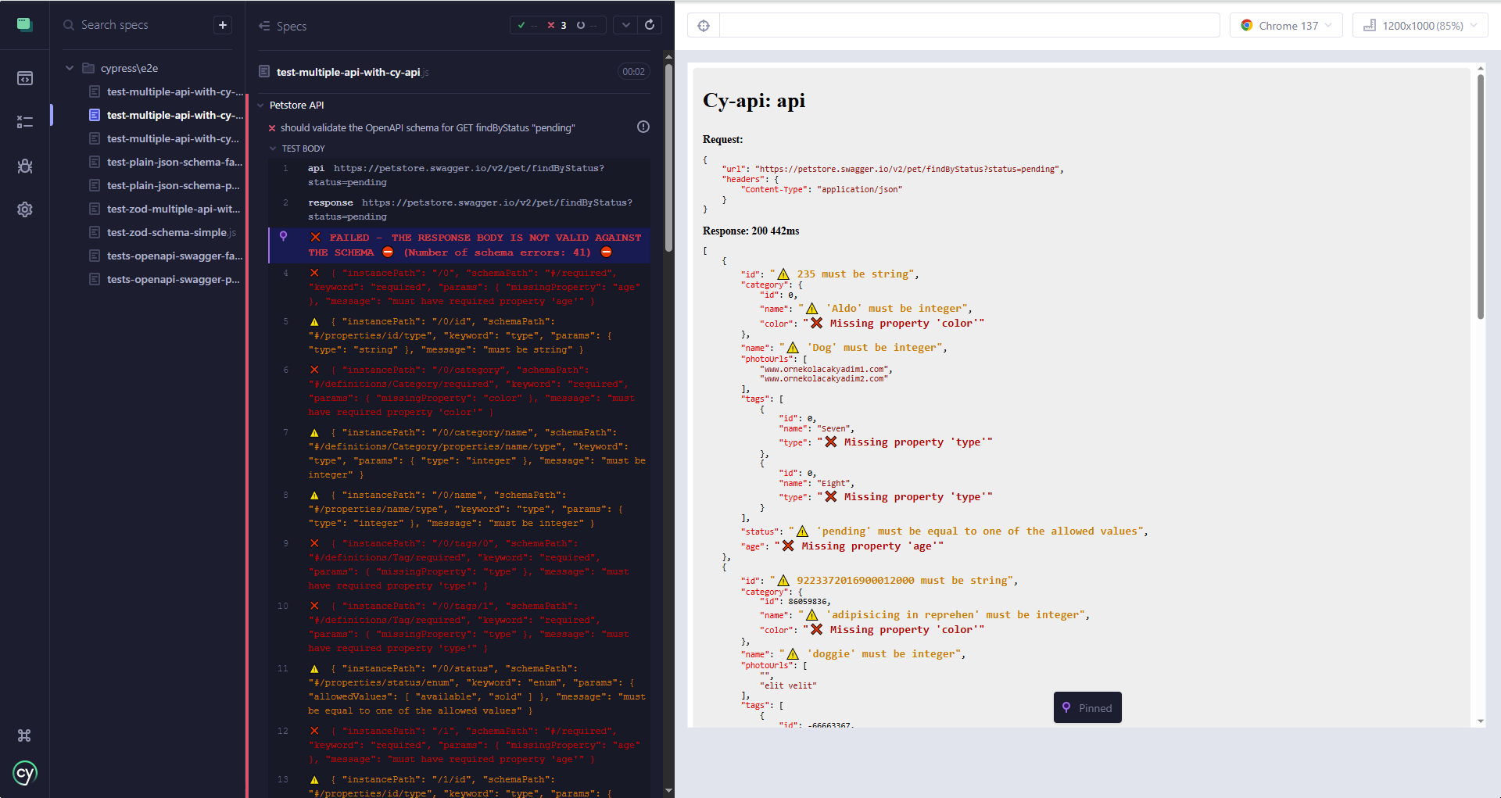Click the Cypress logo at the bottom of the sidebar
The width and height of the screenshot is (1501, 798).
click(x=25, y=773)
